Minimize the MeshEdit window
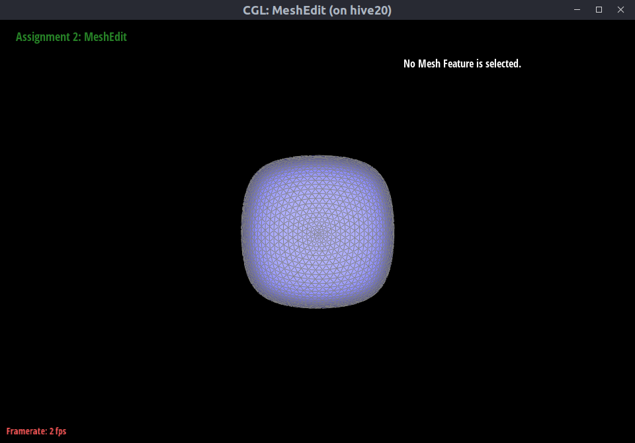The image size is (635, 443). pos(577,9)
